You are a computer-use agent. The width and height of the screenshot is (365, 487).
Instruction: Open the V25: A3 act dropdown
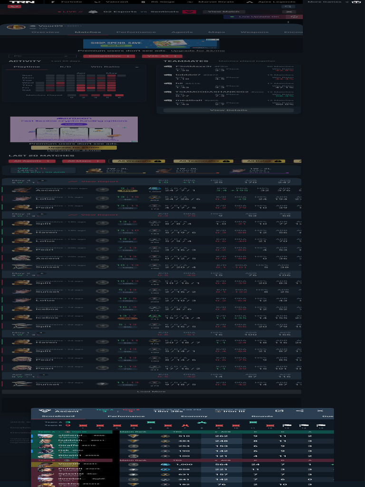(x=162, y=56)
